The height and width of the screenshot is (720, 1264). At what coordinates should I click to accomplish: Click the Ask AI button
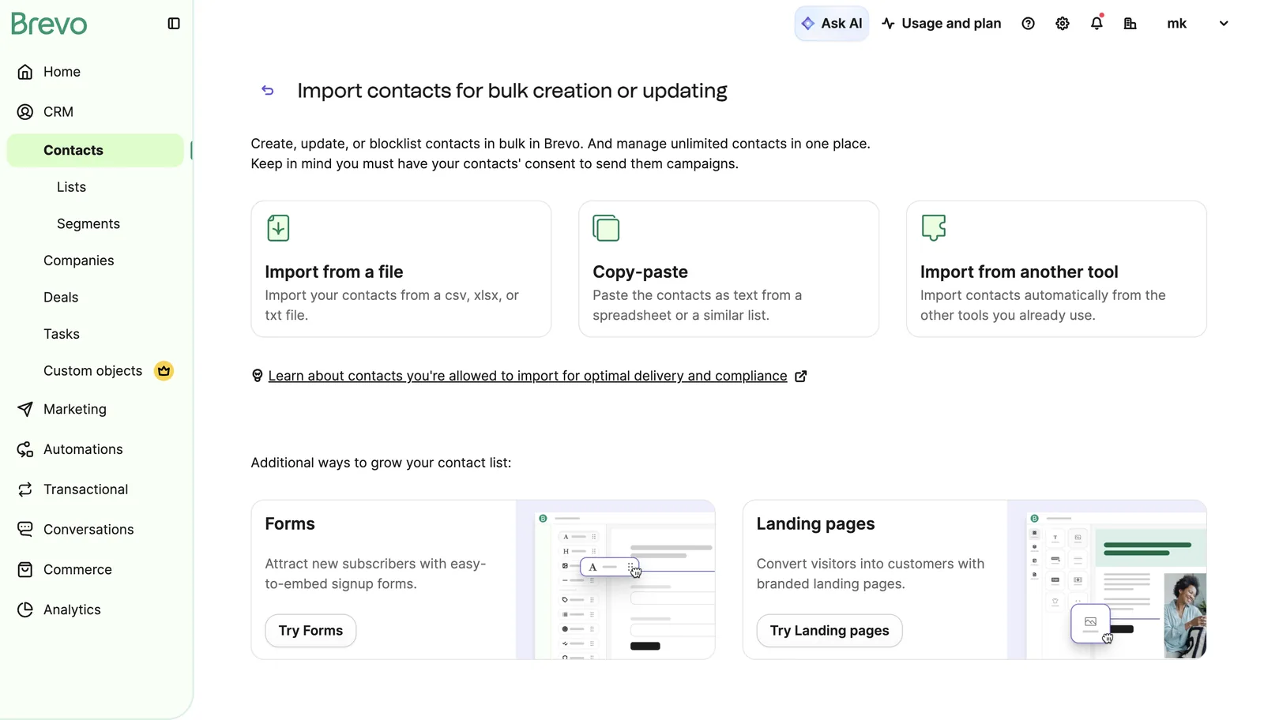[x=831, y=24]
